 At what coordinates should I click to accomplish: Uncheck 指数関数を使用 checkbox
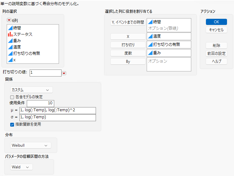(x=12, y=124)
